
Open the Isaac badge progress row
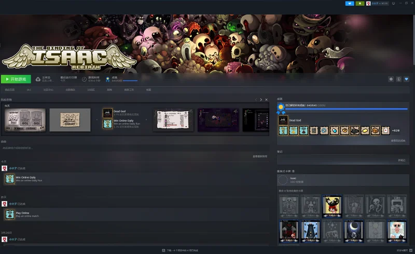pos(343,180)
